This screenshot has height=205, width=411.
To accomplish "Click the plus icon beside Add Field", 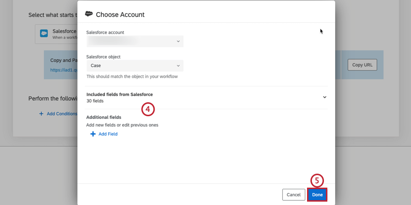I will tap(93, 134).
